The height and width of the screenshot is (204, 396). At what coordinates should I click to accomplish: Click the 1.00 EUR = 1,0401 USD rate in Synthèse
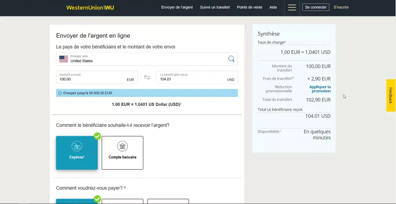(x=306, y=52)
